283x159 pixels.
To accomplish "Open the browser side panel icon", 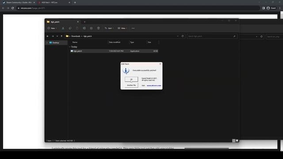I will (x=264, y=8).
